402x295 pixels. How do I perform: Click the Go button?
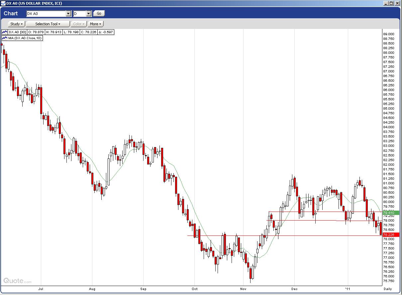coord(99,14)
